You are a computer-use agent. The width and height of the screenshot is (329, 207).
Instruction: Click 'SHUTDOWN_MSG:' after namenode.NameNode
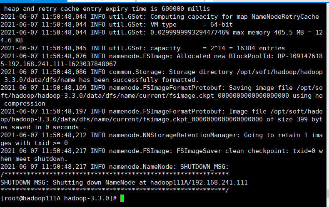click(x=204, y=167)
